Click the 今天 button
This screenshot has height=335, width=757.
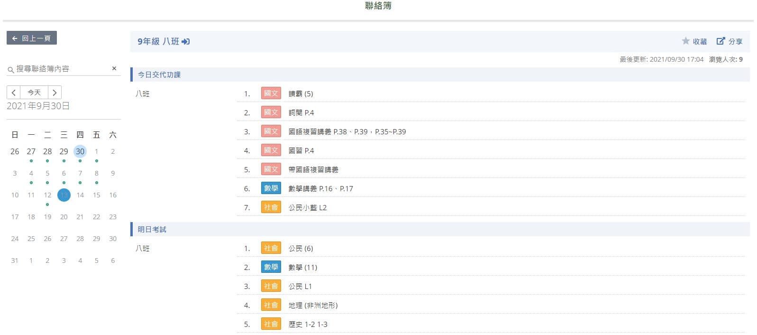[34, 93]
